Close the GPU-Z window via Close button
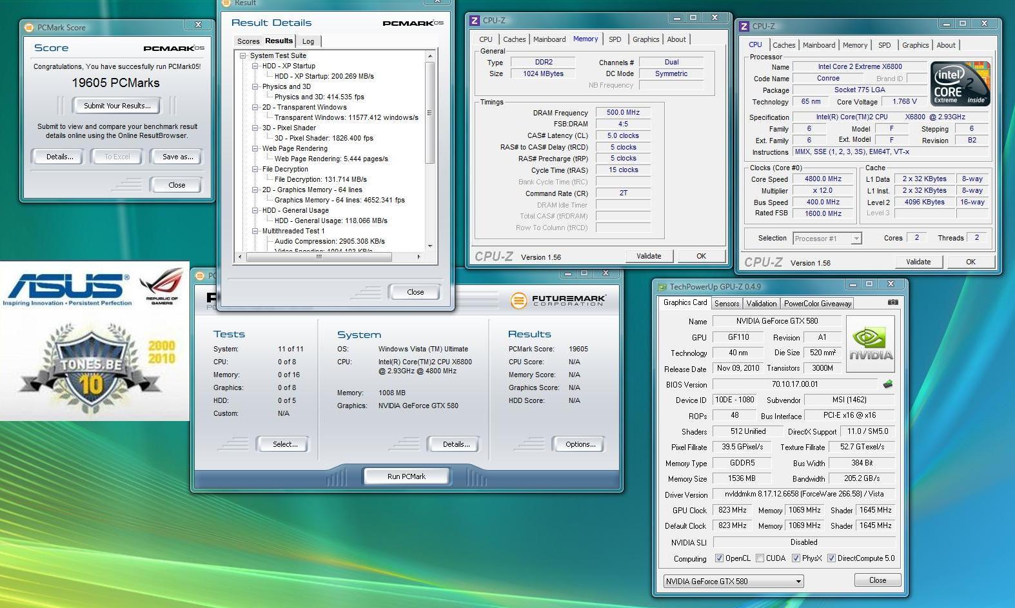The width and height of the screenshot is (1015, 608). 878,580
